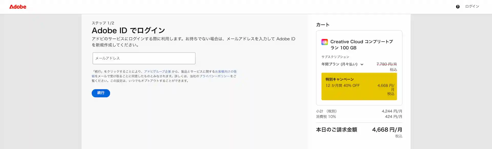Click the 特別キャンペーン yellow banner
Screen dimensions: 492x149
359,86
